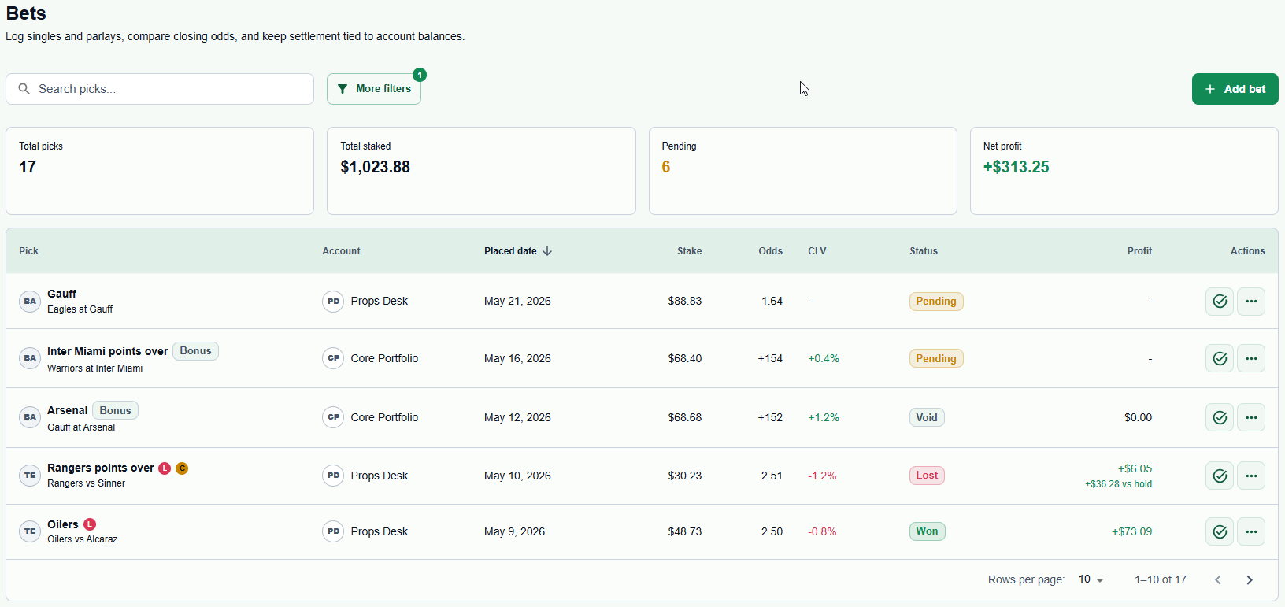Click the TE avatar on Oilers row
1285x607 pixels.
pos(30,531)
